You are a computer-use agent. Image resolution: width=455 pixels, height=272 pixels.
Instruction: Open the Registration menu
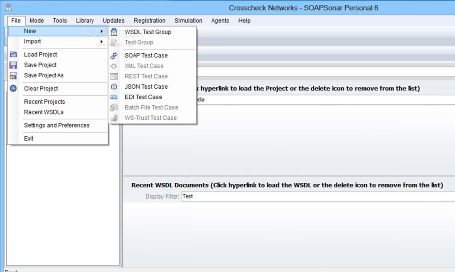point(149,20)
